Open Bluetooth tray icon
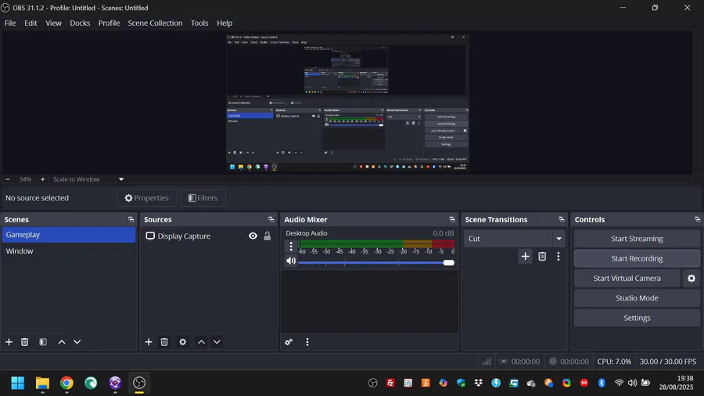Viewport: 704px width, 396px height. pos(602,383)
